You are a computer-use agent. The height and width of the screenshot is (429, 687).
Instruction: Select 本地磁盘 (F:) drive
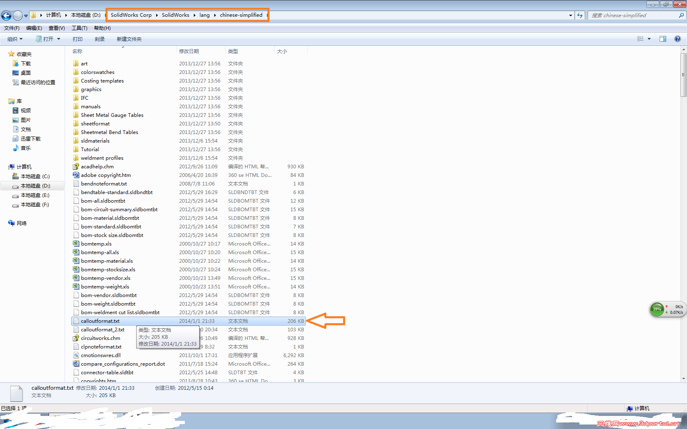(x=35, y=205)
